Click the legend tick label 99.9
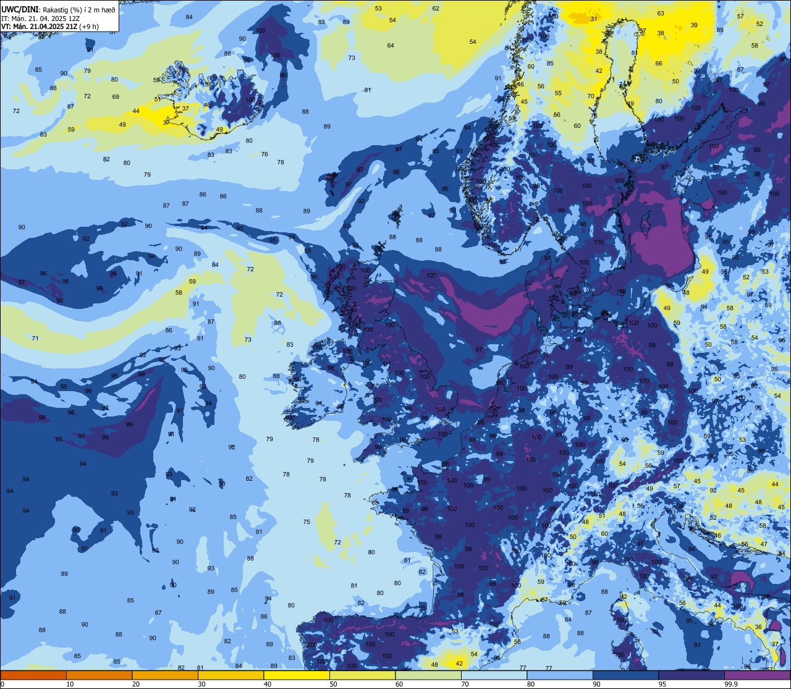Screen dimensions: 791x689 pyautogui.click(x=731, y=684)
